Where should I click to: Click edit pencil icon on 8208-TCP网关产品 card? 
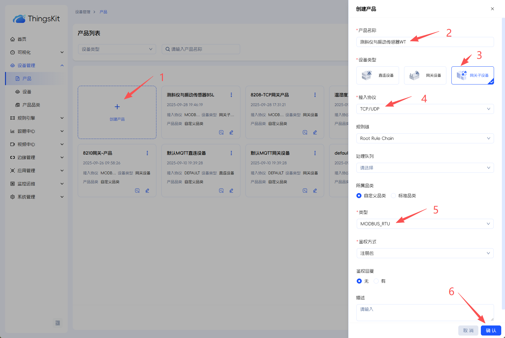click(x=315, y=132)
